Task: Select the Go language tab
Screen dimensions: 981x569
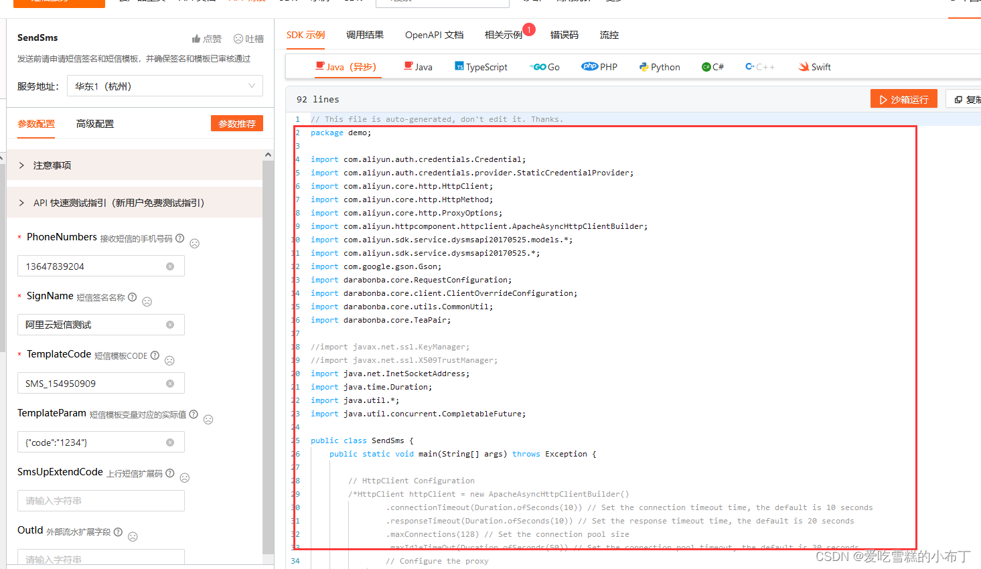Action: point(544,67)
